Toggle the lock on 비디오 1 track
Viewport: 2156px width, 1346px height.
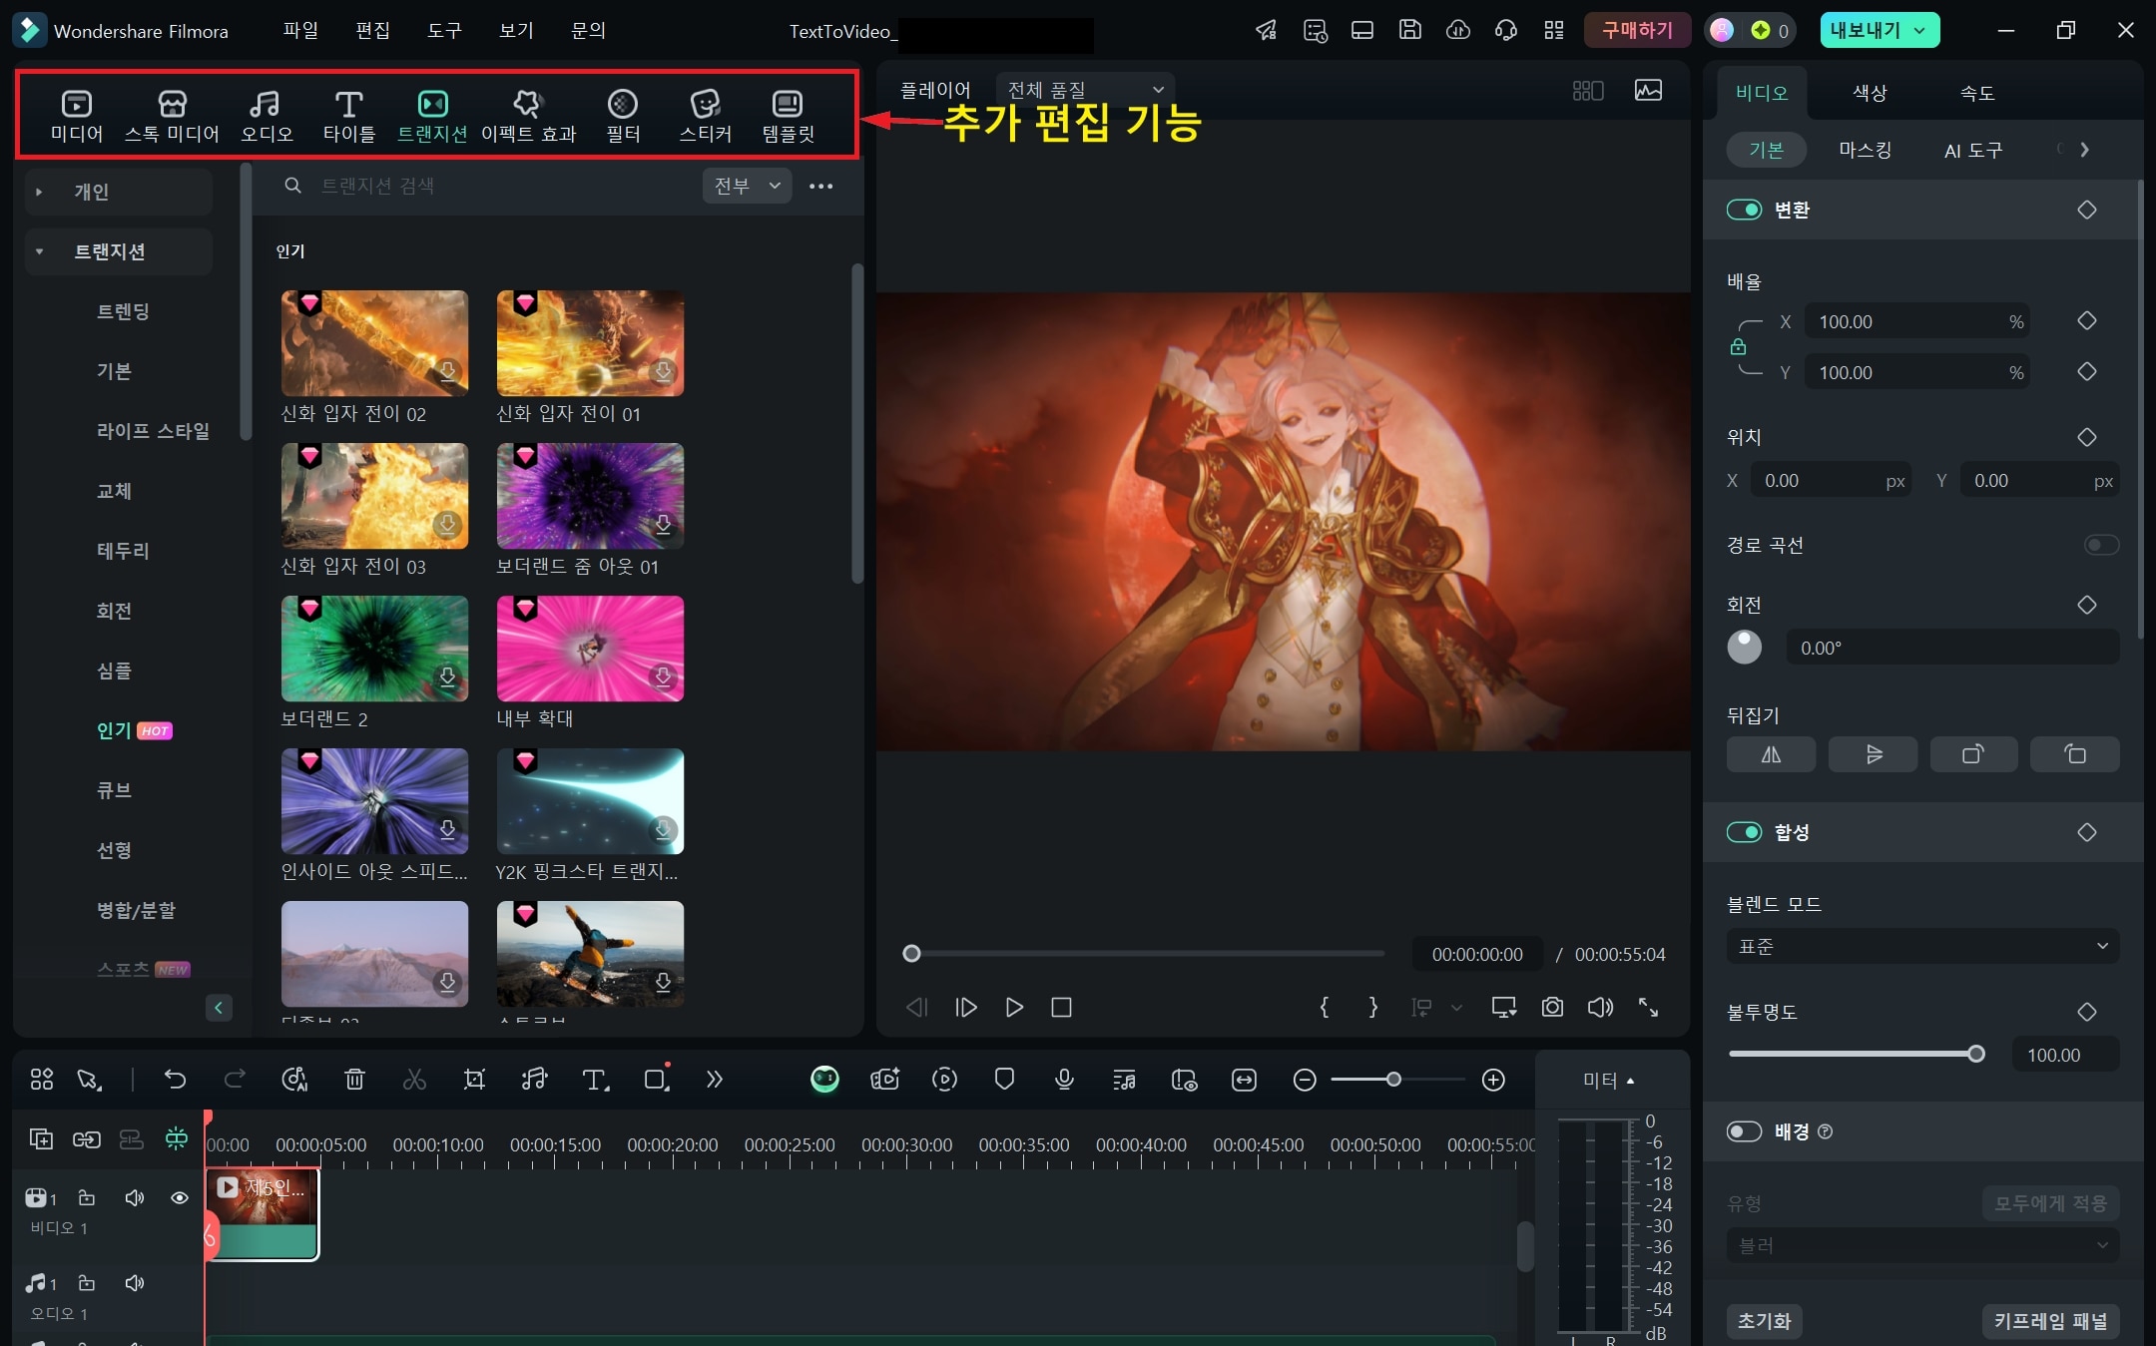[87, 1197]
